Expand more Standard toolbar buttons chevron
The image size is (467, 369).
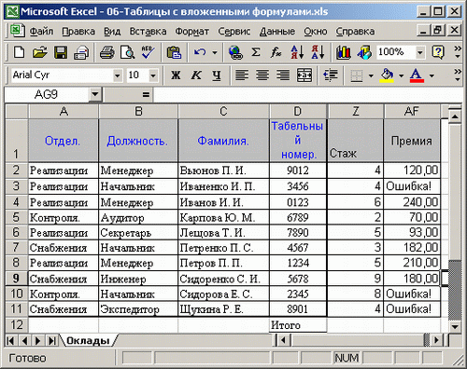[x=458, y=52]
